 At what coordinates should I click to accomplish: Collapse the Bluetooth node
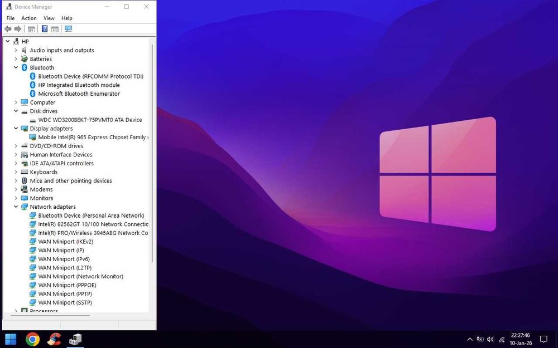[16, 67]
